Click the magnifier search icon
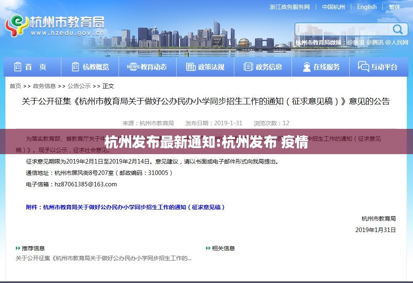 tap(398, 29)
